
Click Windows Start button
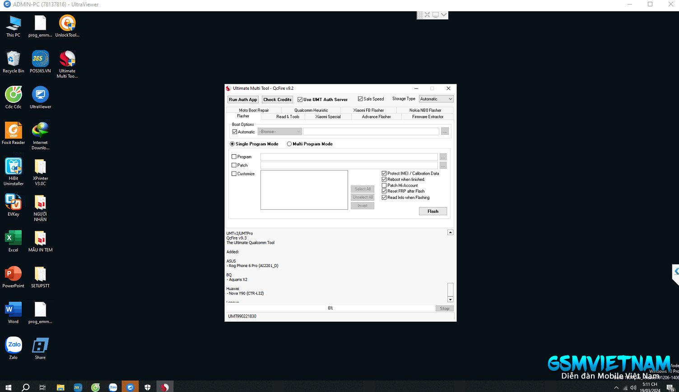pos(8,387)
